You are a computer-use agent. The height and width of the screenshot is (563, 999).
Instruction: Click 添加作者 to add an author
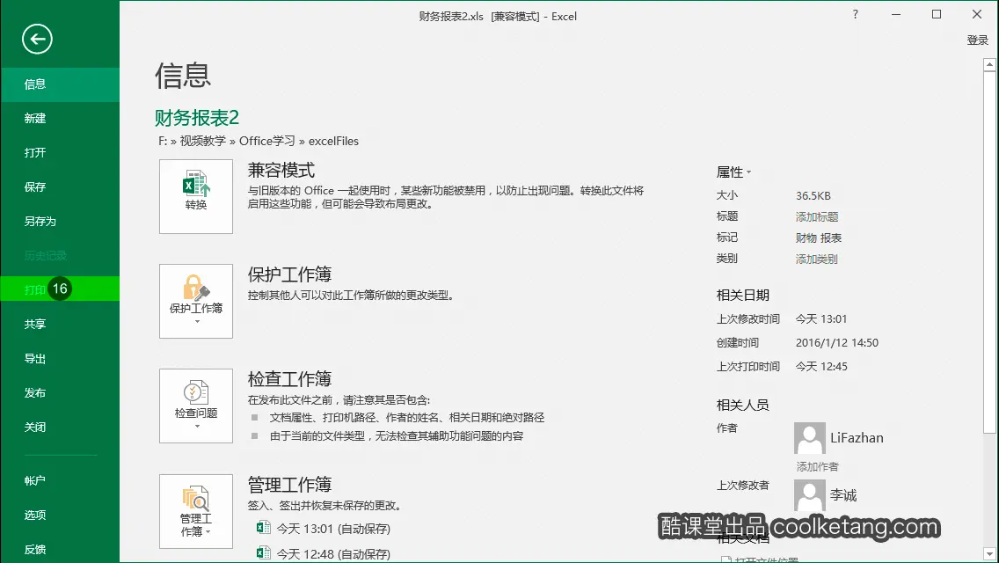[818, 467]
